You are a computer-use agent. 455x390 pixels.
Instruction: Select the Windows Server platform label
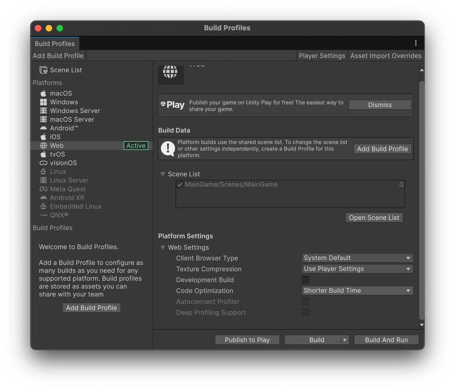75,111
